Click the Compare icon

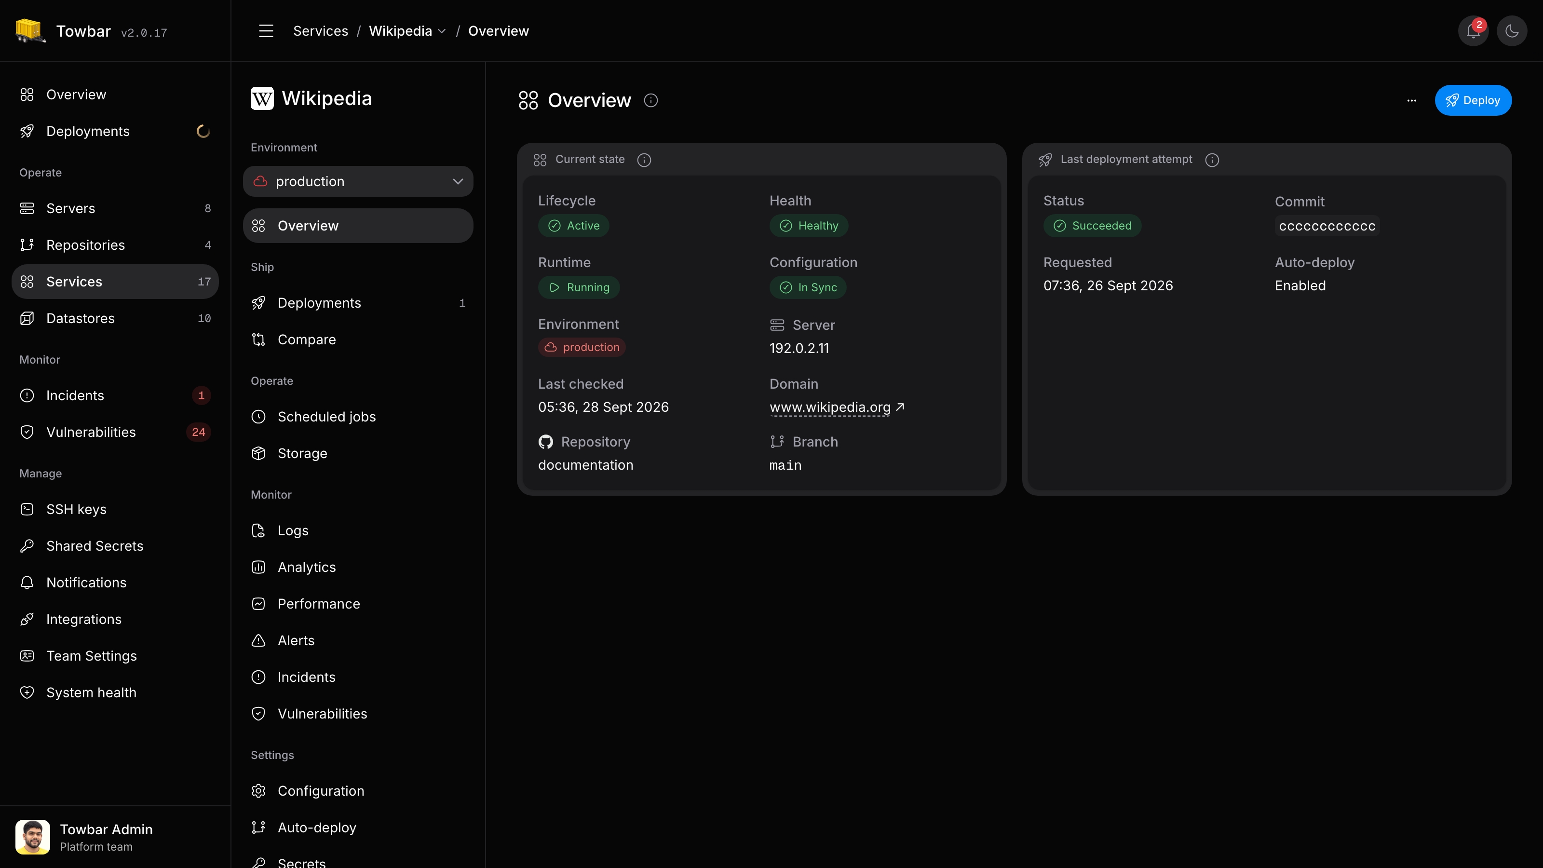coord(258,339)
